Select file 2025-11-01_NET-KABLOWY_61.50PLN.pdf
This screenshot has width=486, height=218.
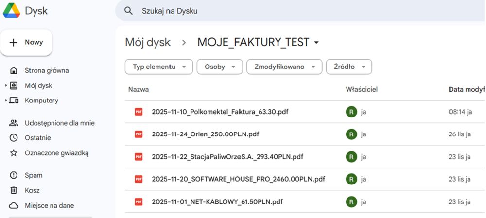pos(217,201)
